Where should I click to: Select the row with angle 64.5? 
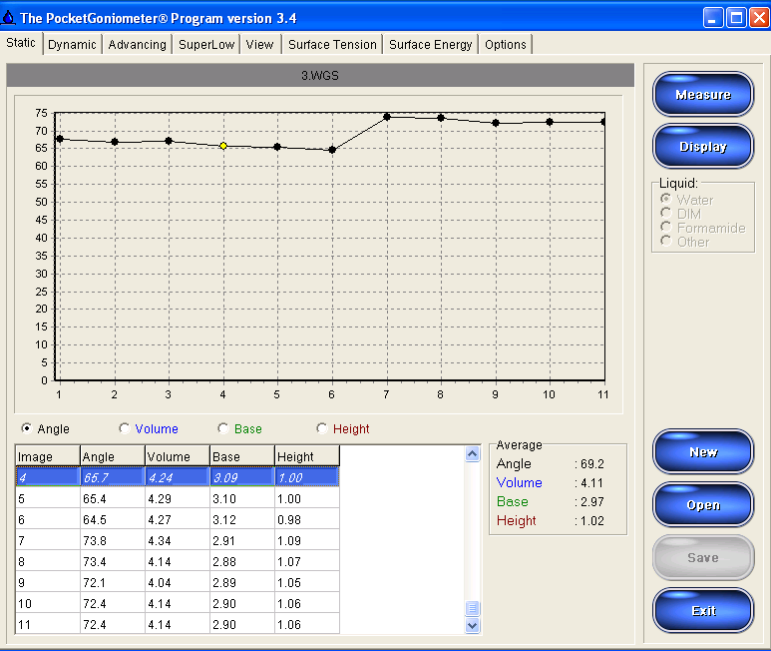click(178, 519)
